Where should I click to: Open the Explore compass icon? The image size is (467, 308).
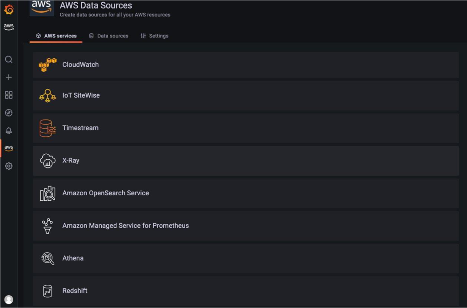(x=9, y=113)
